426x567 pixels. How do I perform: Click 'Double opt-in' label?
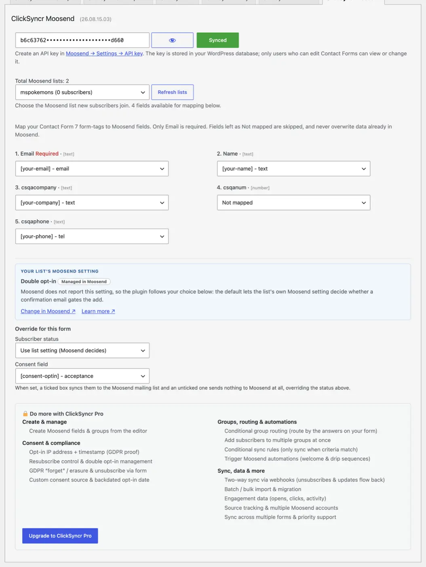tap(38, 281)
